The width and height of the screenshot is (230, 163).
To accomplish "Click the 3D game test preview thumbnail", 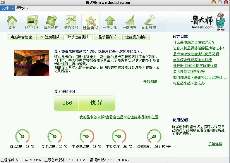I will click(32, 63).
